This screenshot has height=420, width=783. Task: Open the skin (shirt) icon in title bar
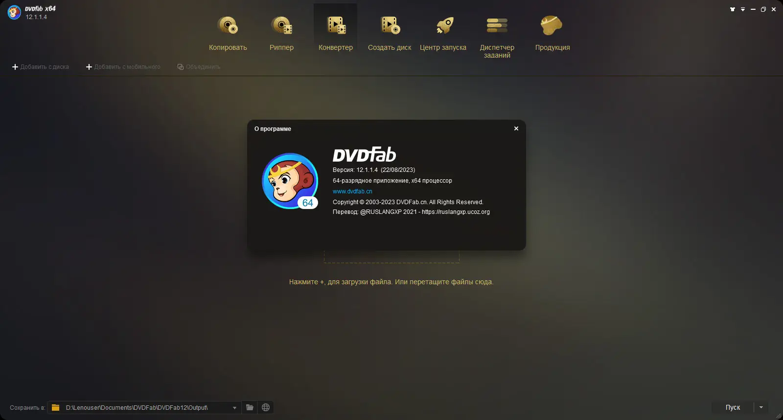[x=733, y=9]
